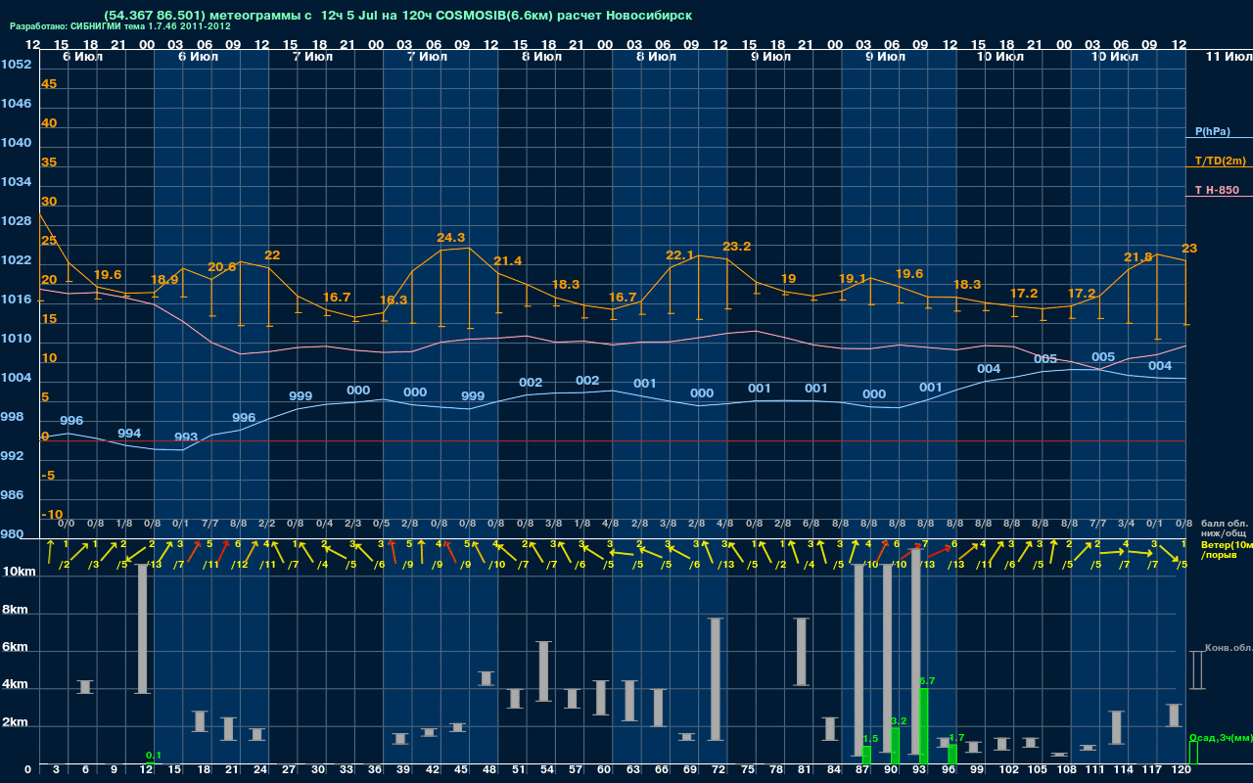
Task: Click the meteogram title mentioning COSMOSIB(6.6км) Новосибирск
Action: tap(397, 16)
